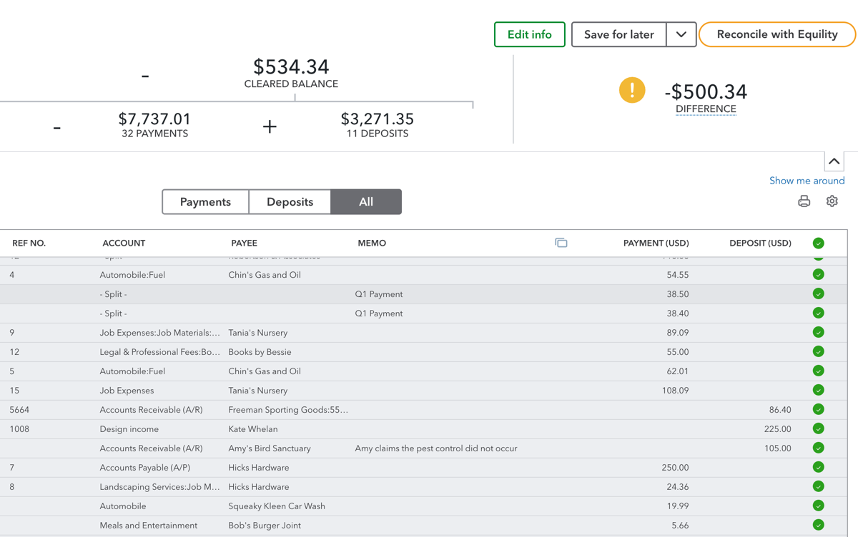This screenshot has width=858, height=537.
Task: Switch to the Deposits tab
Action: [290, 202]
